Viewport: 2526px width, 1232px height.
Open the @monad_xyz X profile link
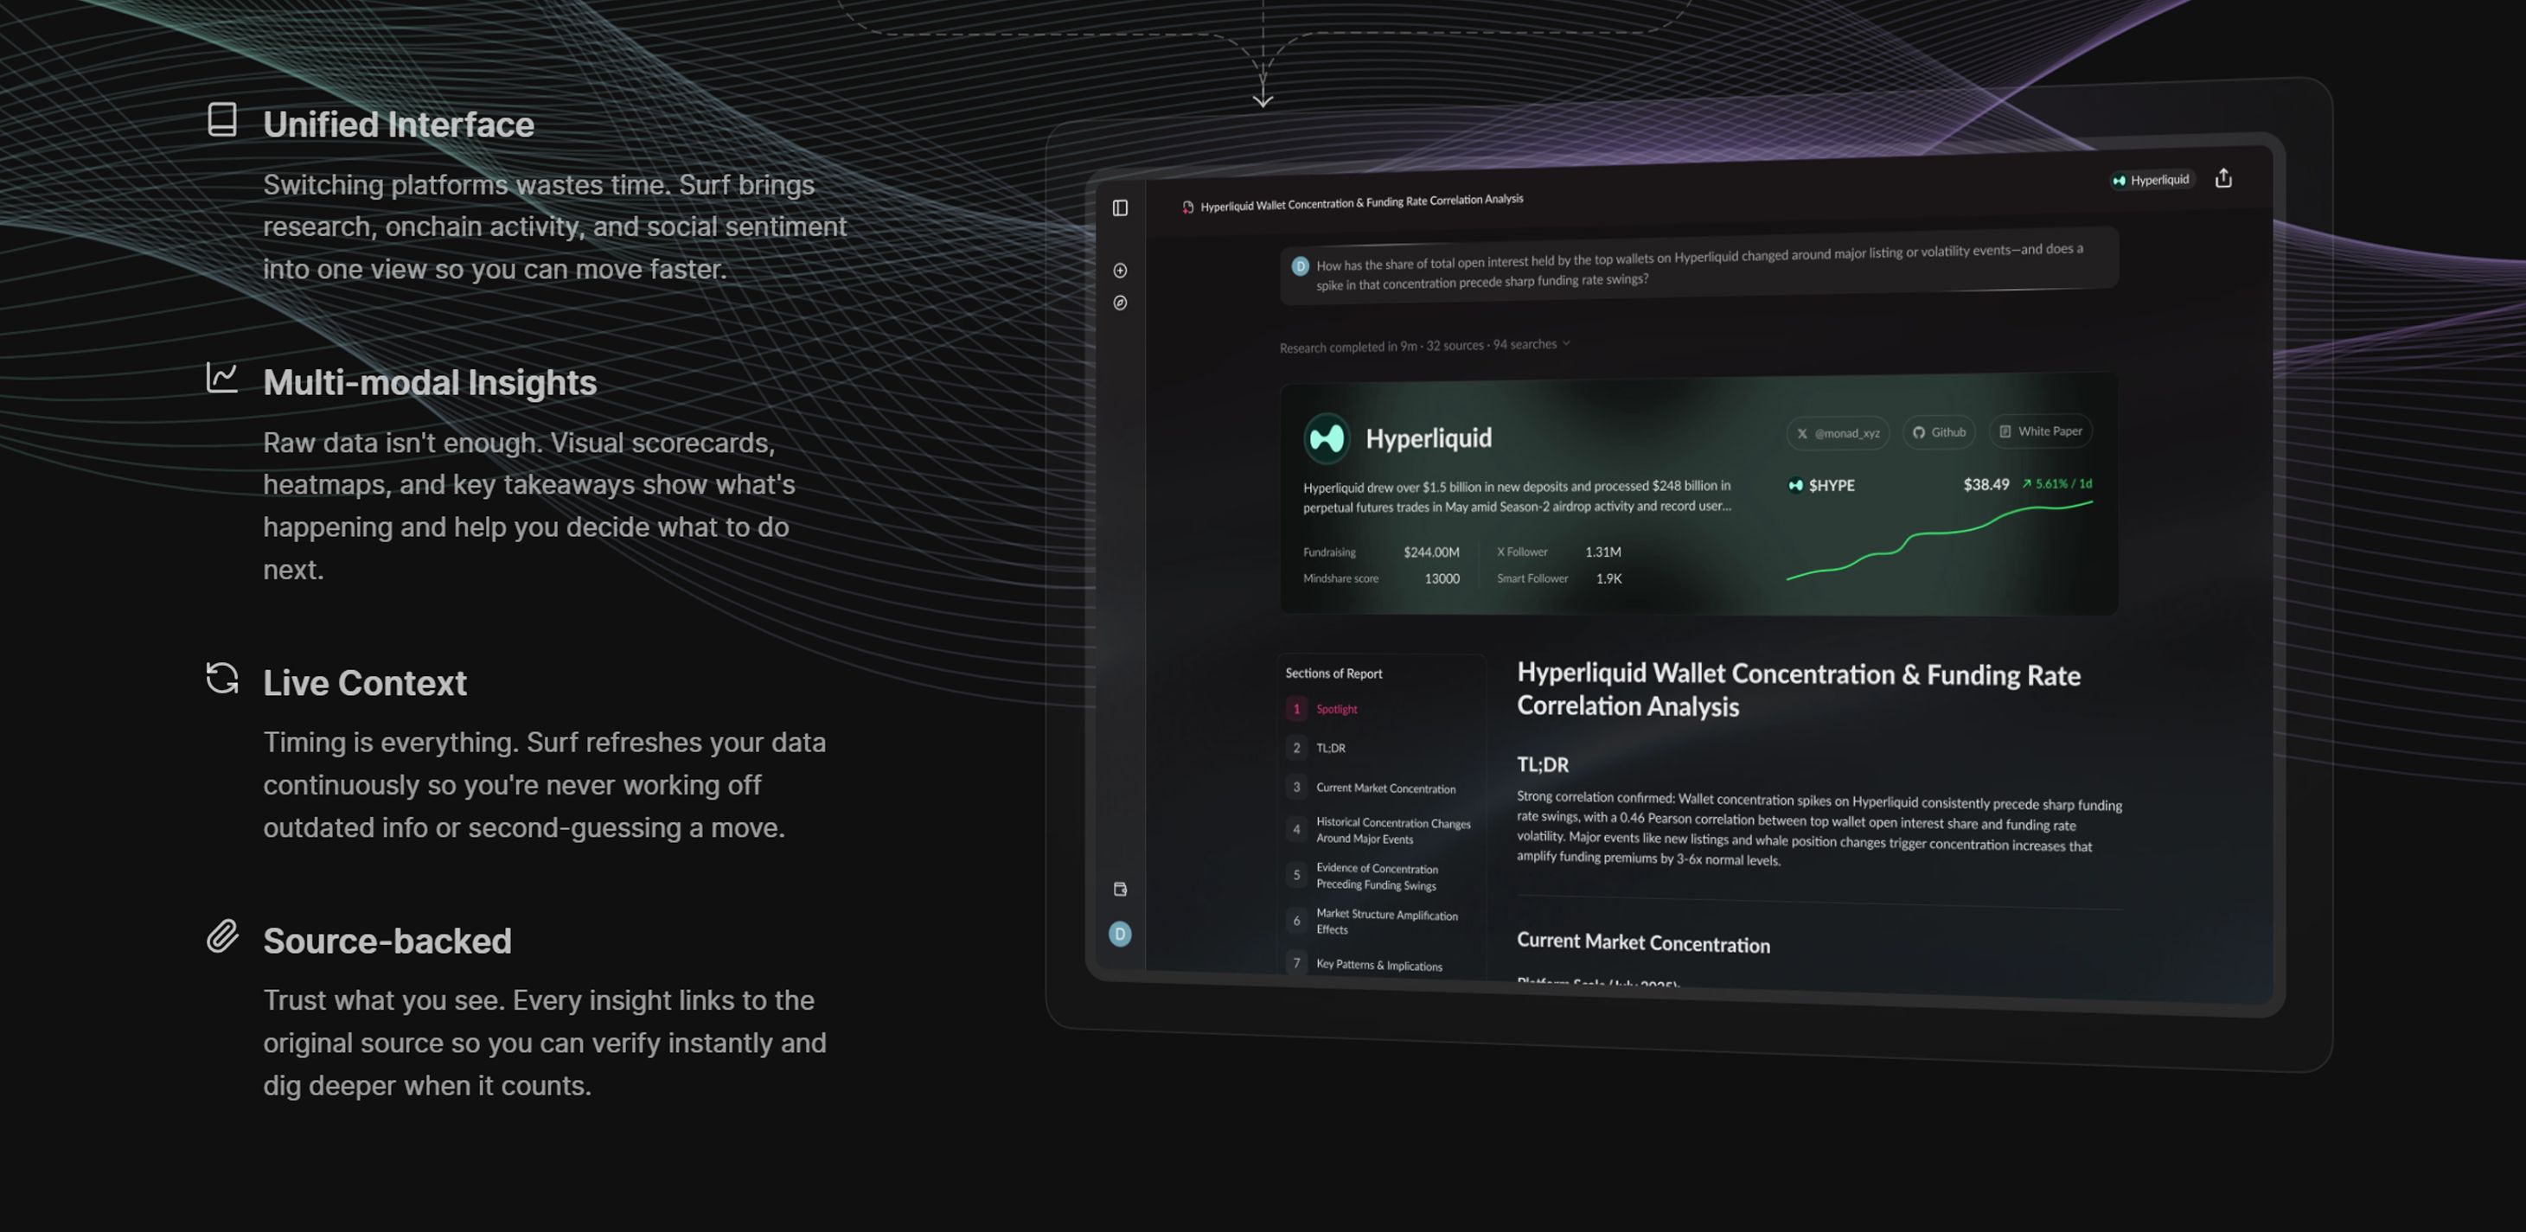pyautogui.click(x=1838, y=432)
